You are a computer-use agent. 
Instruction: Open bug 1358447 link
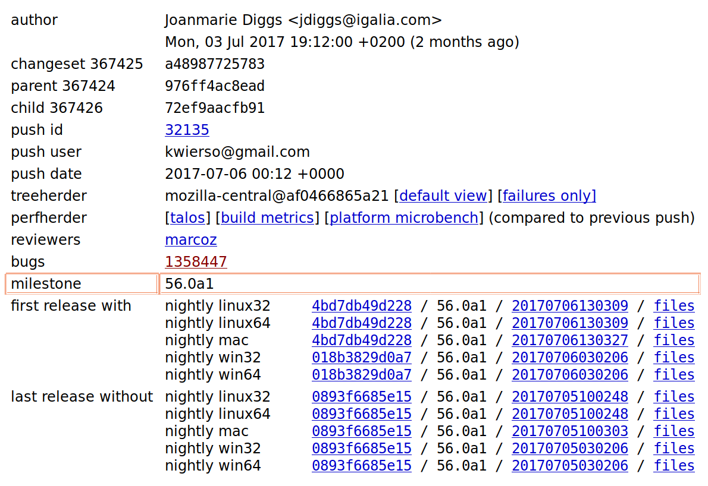[196, 262]
